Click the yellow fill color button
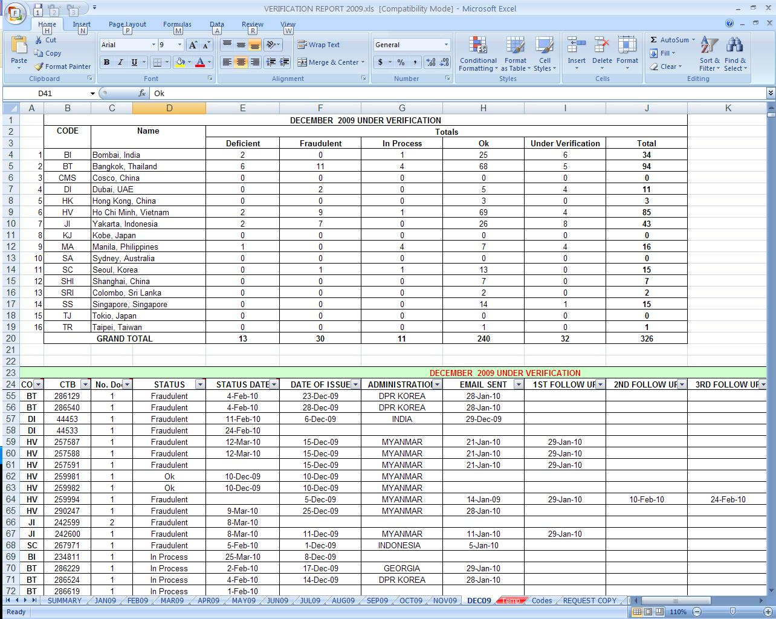 point(180,62)
